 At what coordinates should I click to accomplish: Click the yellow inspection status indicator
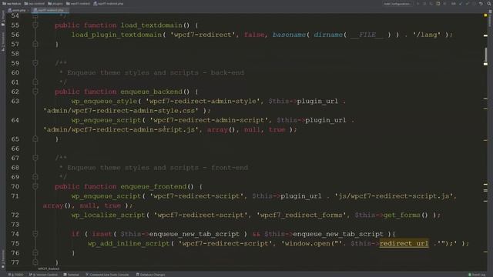click(x=485, y=15)
